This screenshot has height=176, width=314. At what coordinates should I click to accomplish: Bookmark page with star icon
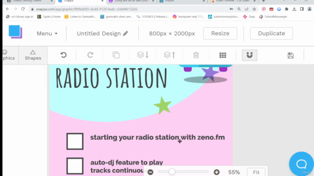pyautogui.click(x=254, y=9)
